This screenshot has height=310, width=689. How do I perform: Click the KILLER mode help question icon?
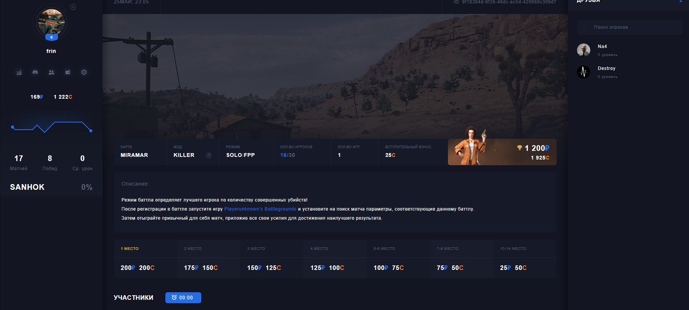click(208, 155)
